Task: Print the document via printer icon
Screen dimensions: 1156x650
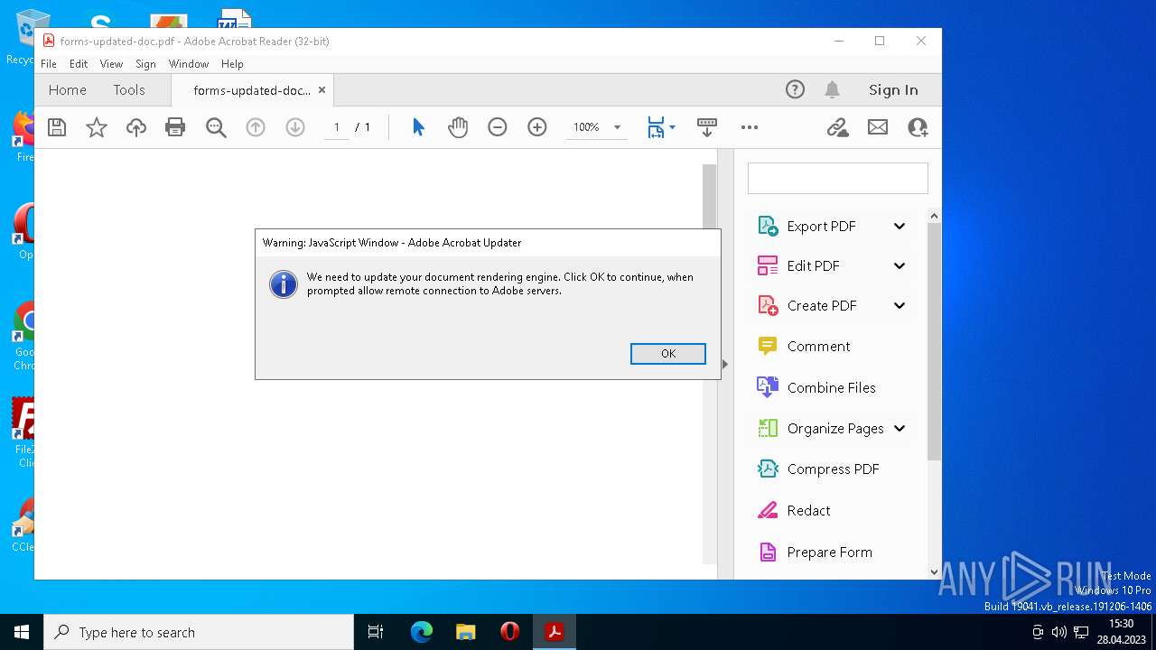Action: coord(175,127)
